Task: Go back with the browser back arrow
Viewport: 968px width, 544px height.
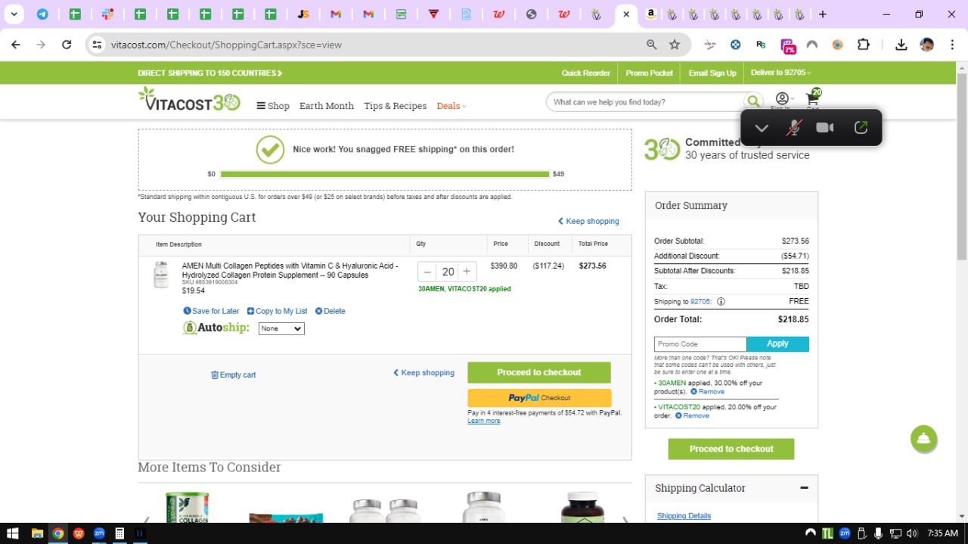Action: tap(16, 45)
